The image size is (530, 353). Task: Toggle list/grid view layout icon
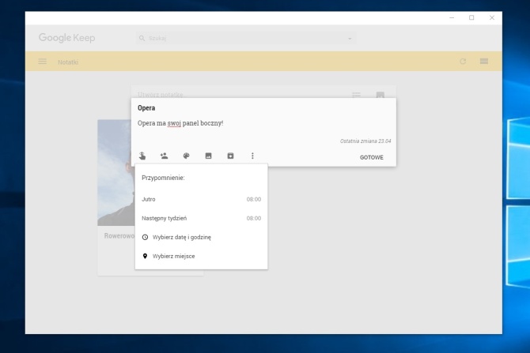483,62
